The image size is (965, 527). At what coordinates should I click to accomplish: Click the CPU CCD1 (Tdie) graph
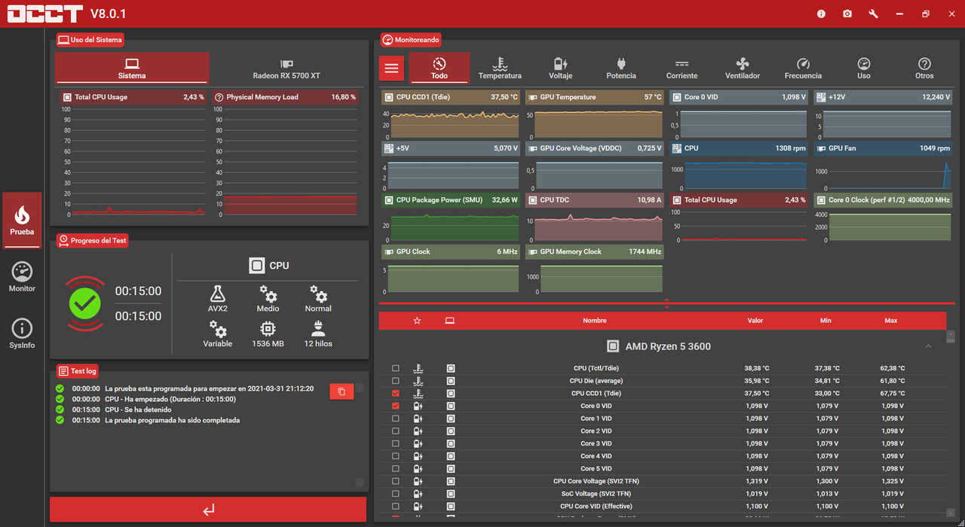coord(450,115)
